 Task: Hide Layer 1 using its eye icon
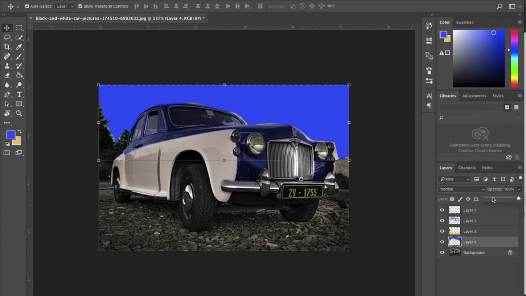click(x=442, y=210)
